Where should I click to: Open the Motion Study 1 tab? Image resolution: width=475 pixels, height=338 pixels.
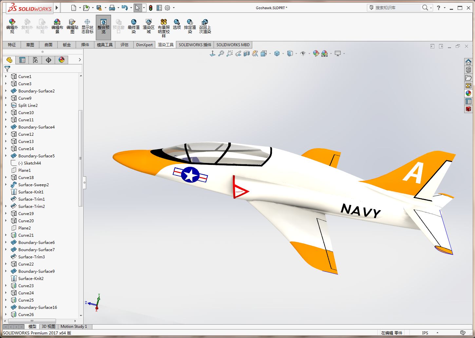click(74, 327)
